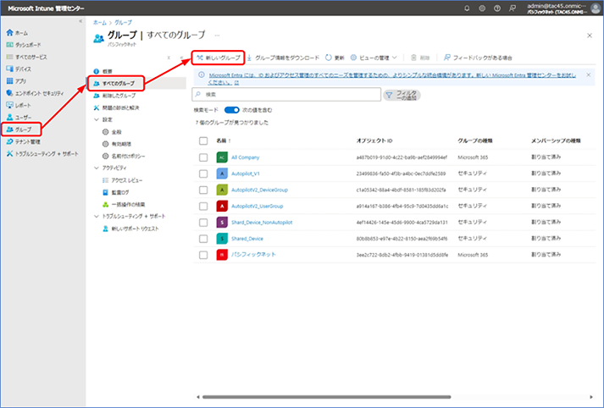The width and height of the screenshot is (604, 408).
Task: Click the scrollbar right arrow
Action: (x=591, y=397)
